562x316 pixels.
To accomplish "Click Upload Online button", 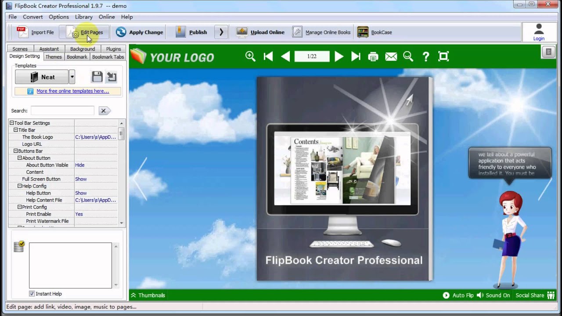I will (260, 32).
